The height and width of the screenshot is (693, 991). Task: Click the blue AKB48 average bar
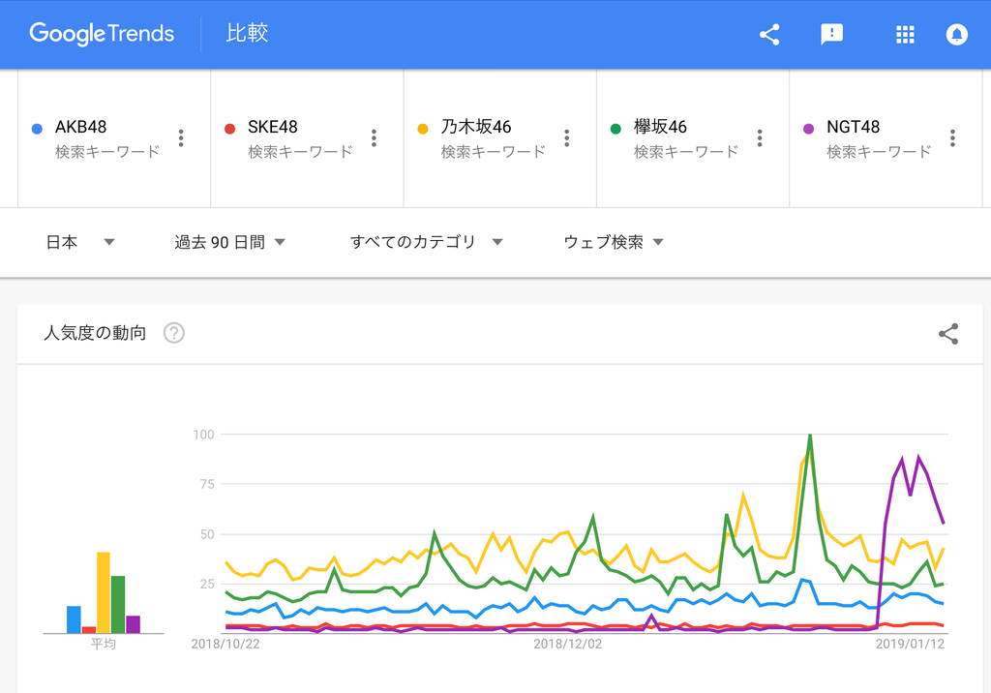74,619
